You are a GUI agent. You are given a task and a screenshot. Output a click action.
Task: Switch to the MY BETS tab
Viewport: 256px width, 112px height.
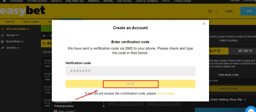[245, 51]
